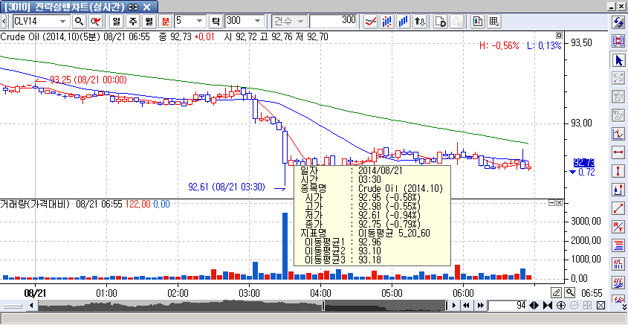Toggle the 분 (minute) period button
Viewport: 628px width, 325px height.
[165, 21]
